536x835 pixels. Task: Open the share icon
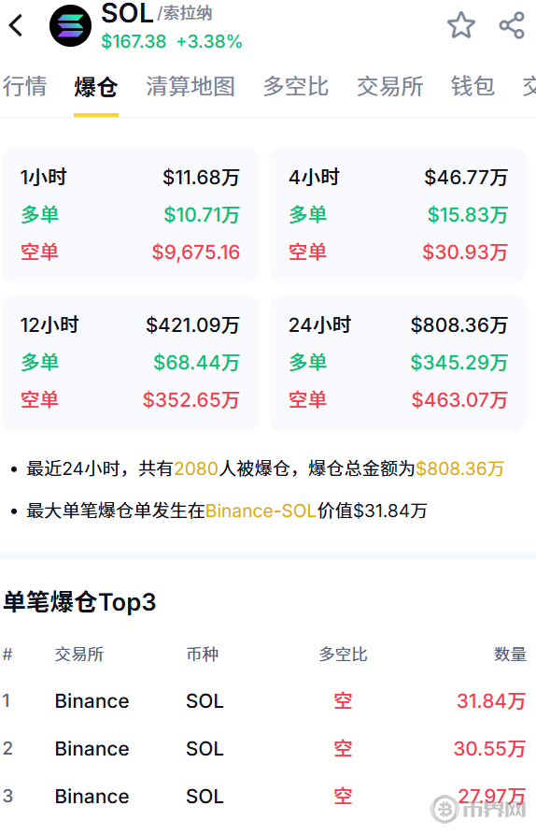tap(512, 25)
